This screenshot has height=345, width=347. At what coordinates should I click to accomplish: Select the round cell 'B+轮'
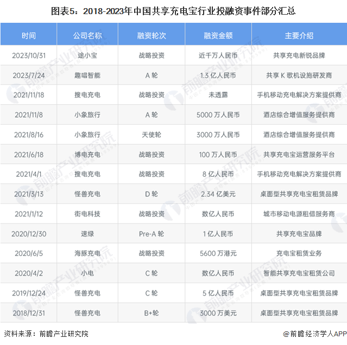point(152,313)
